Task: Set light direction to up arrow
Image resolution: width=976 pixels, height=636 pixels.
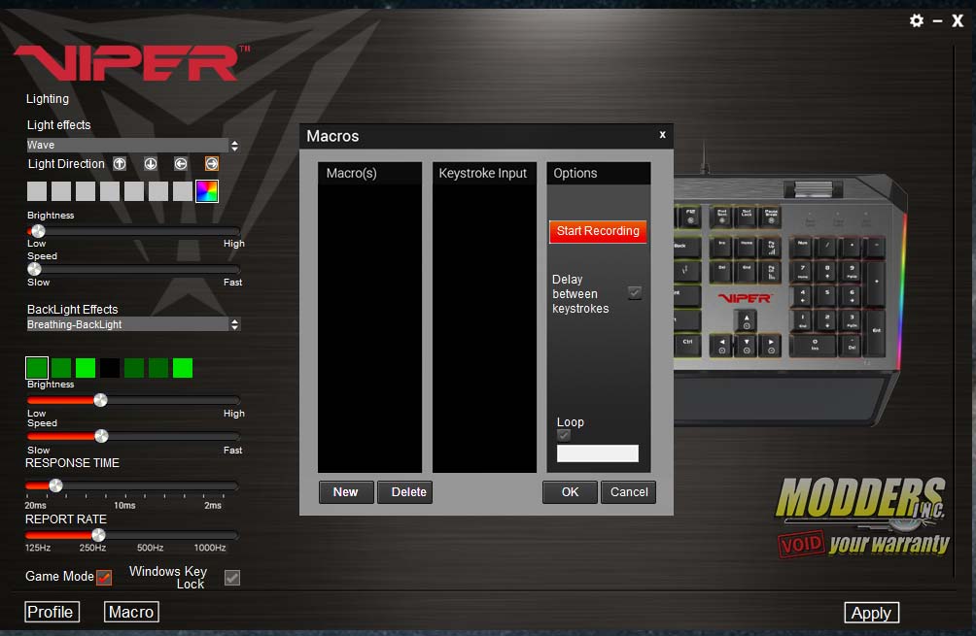Action: [120, 163]
